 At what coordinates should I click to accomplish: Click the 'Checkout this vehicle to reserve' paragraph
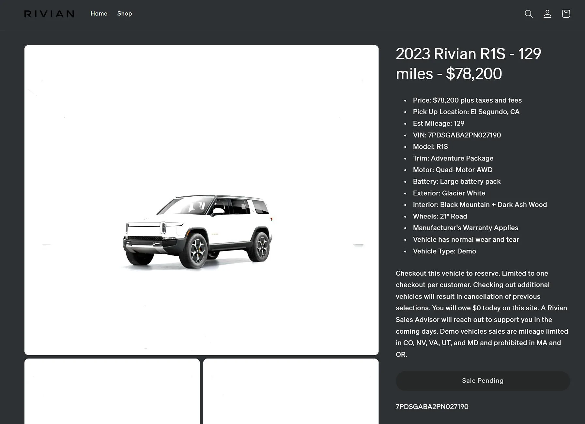tap(482, 314)
